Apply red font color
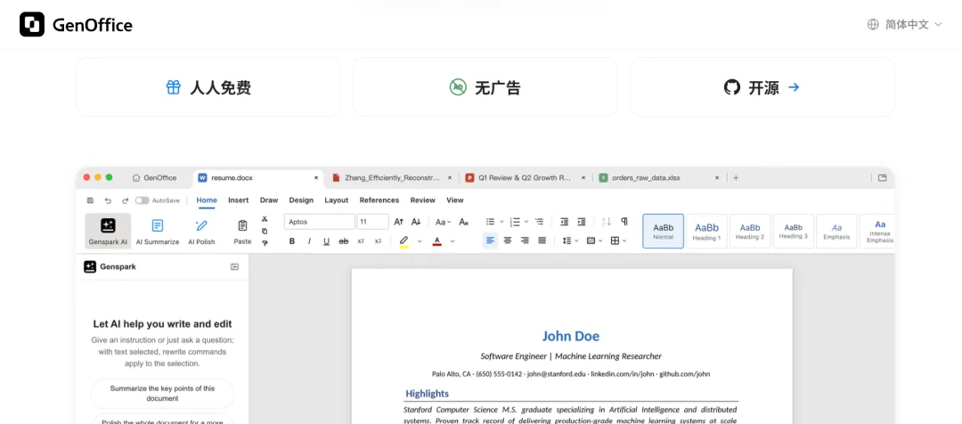962x424 pixels. pyautogui.click(x=436, y=241)
